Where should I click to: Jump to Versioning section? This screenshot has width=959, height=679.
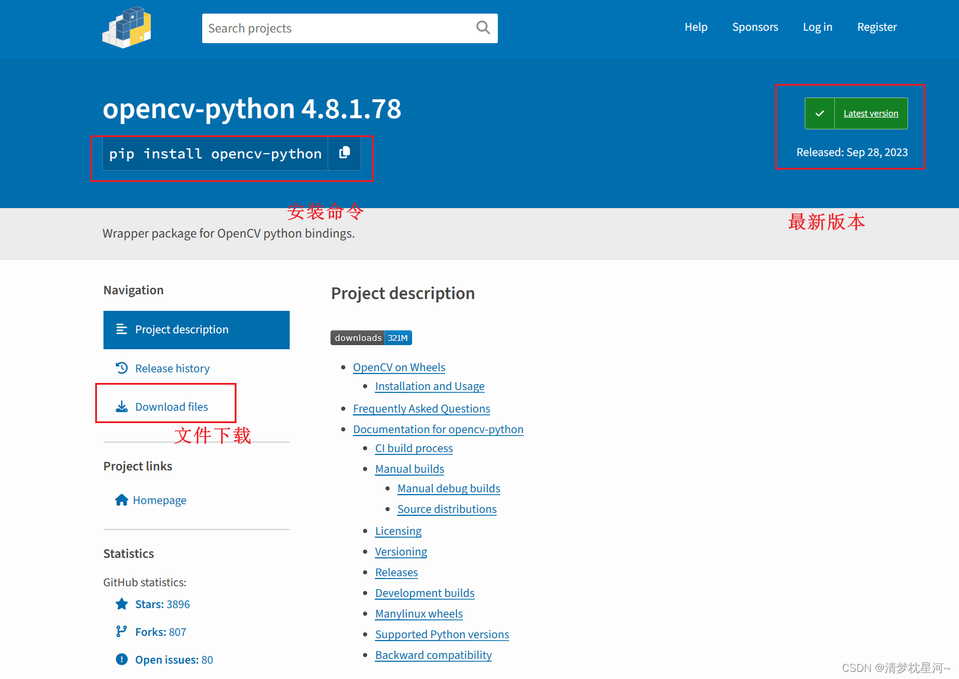click(401, 552)
